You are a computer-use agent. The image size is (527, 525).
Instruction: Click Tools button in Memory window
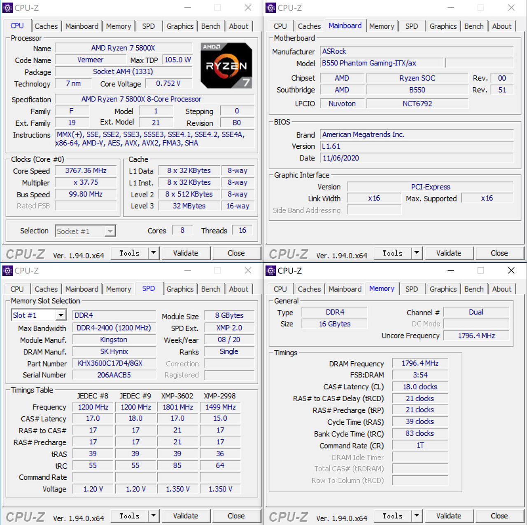(x=392, y=516)
